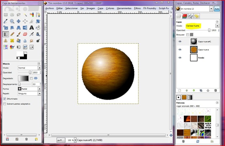Expand the Repetir dropdown
The width and height of the screenshot is (225, 146).
[x=29, y=94]
